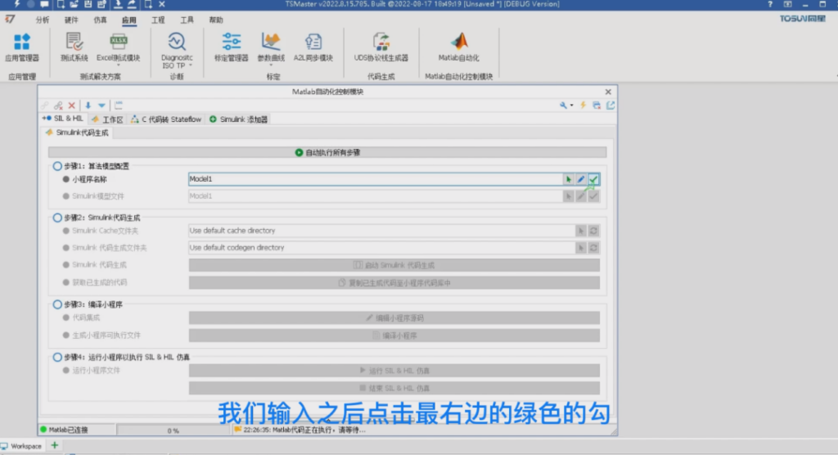
Task: Click the 结束 SIL & HIL 仿真 button
Action: [394, 388]
